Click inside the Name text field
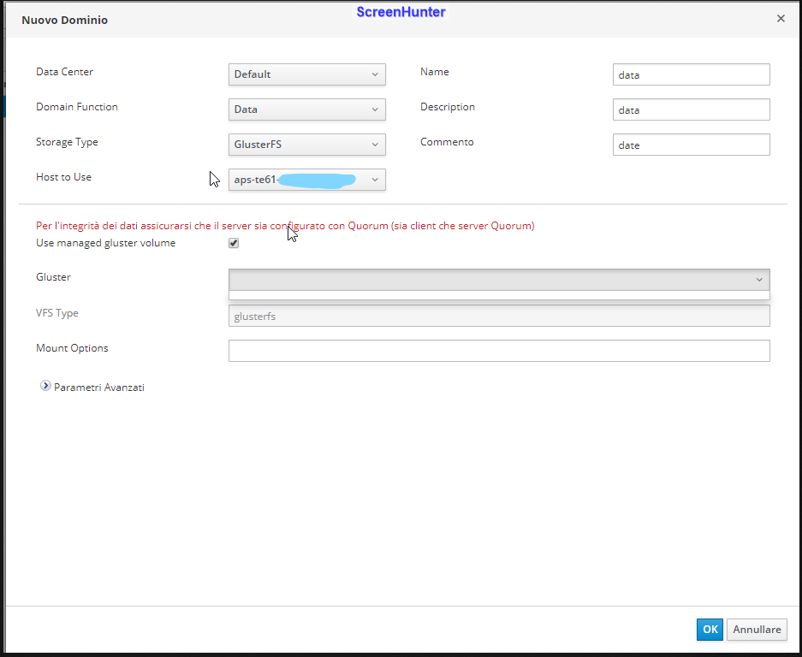 tap(691, 75)
